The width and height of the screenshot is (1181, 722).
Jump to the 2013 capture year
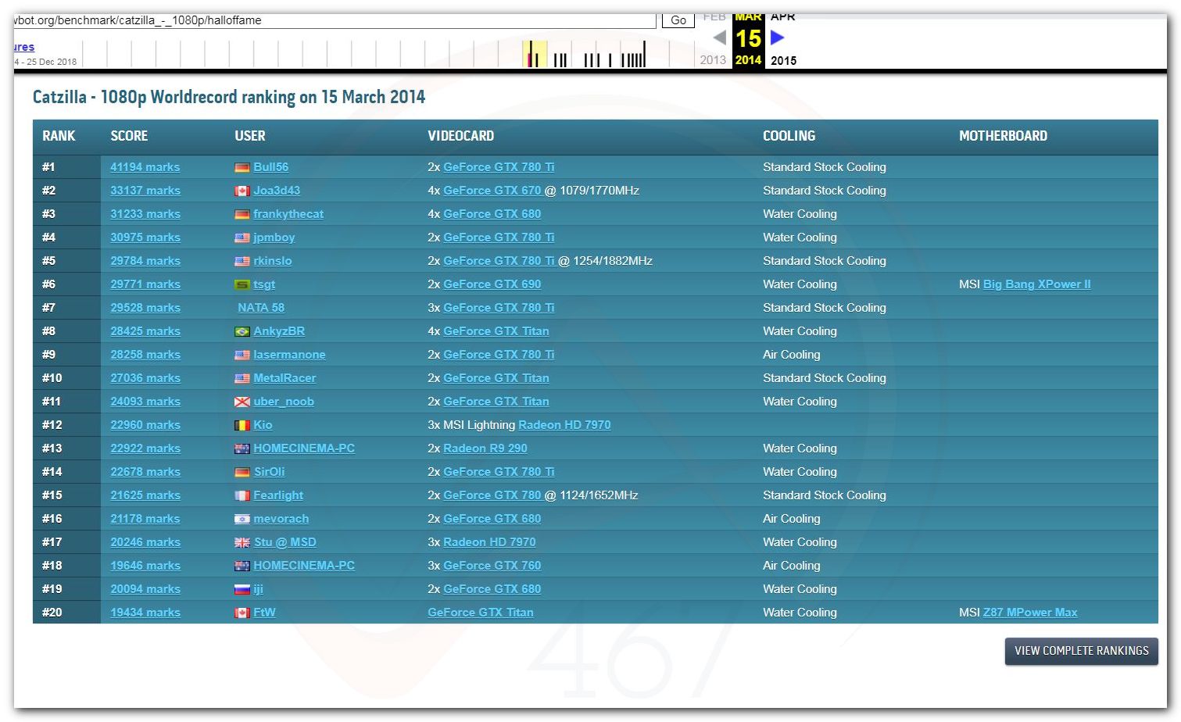click(x=713, y=60)
